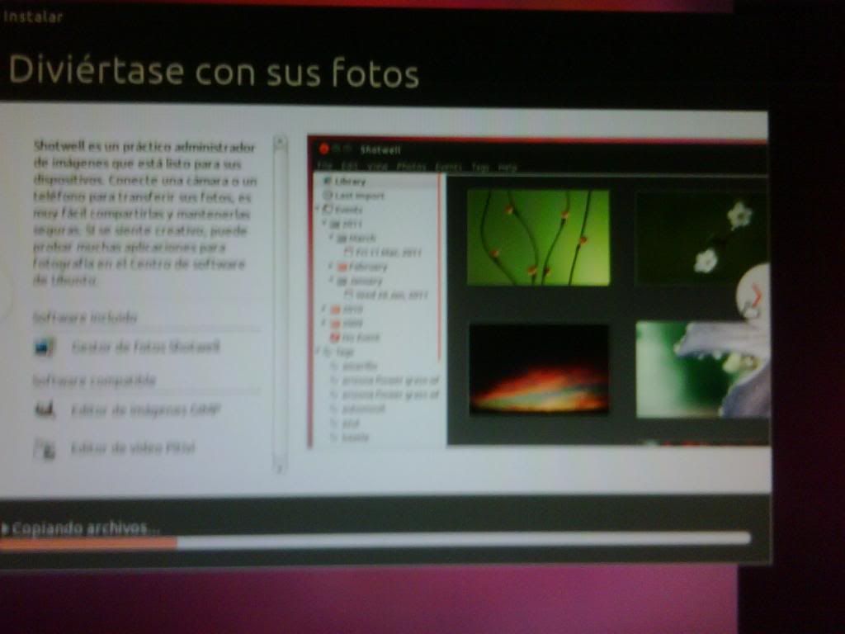This screenshot has height=634, width=845.
Task: Select the green curly vines photo thumbnail
Action: click(x=538, y=237)
